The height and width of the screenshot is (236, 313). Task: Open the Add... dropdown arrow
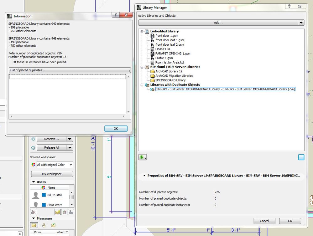tap(301, 23)
